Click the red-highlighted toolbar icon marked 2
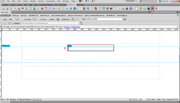180x103 pixels. tap(152, 9)
